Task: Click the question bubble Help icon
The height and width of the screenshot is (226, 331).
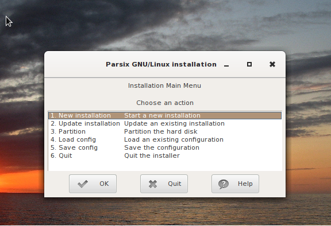Action: (224, 184)
